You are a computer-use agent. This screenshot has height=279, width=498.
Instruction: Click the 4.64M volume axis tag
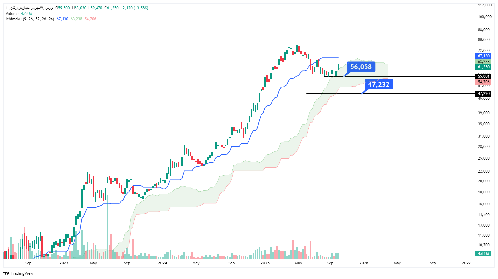[x=483, y=253]
